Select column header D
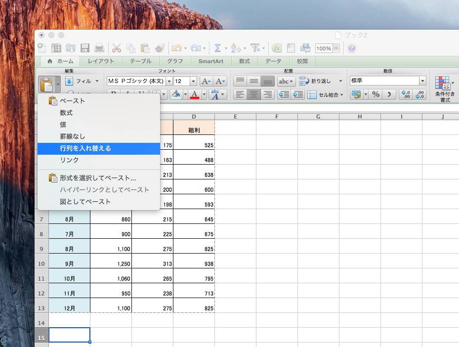This screenshot has width=459, height=347. (x=194, y=117)
